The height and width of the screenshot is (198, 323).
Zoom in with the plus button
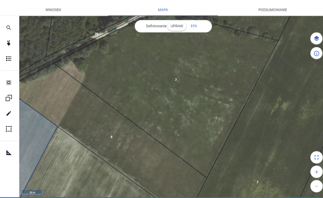(316, 172)
